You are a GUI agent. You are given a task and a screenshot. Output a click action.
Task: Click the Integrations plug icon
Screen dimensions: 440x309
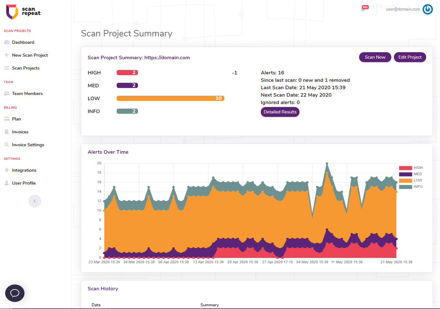click(x=6, y=170)
